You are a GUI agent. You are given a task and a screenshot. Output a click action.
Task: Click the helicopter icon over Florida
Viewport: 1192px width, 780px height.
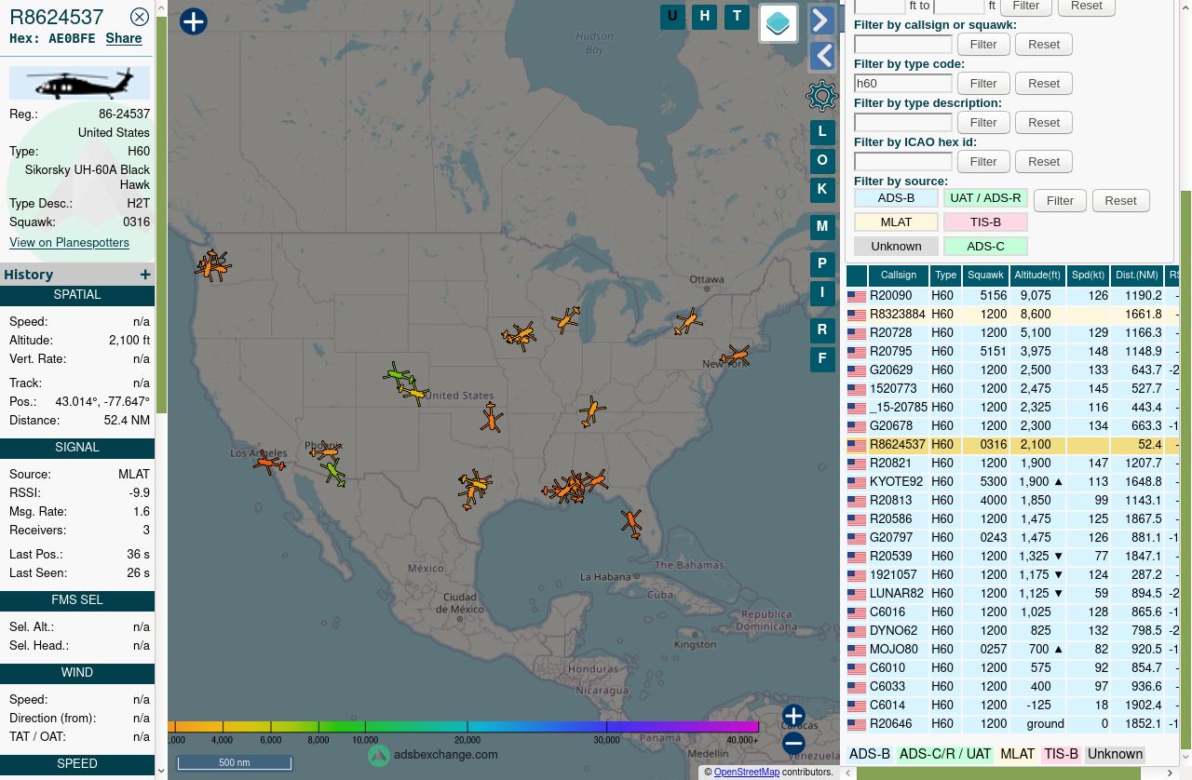[x=631, y=523]
